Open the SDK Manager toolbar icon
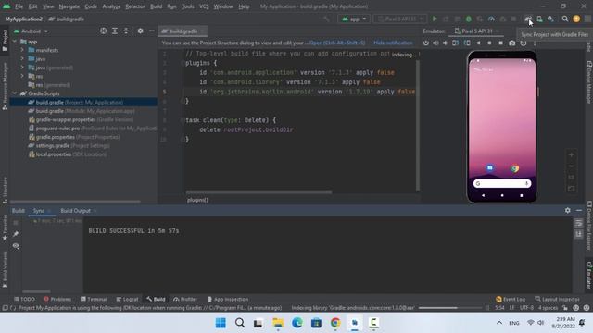 pos(550,18)
